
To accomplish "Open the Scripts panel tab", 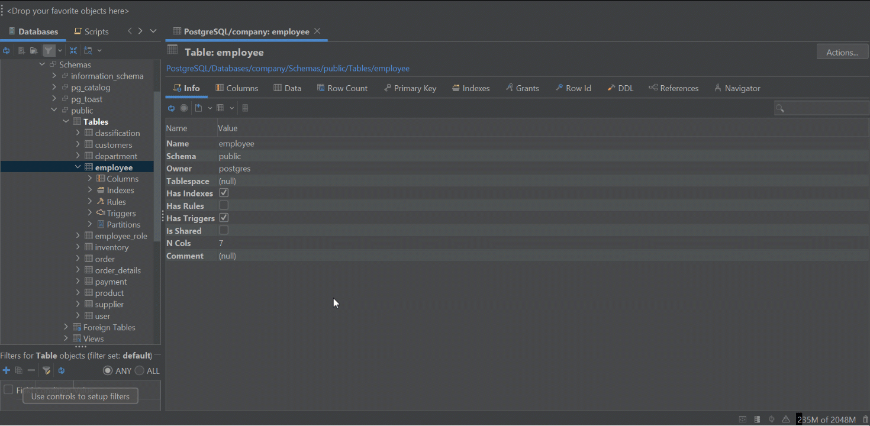I will (x=92, y=31).
